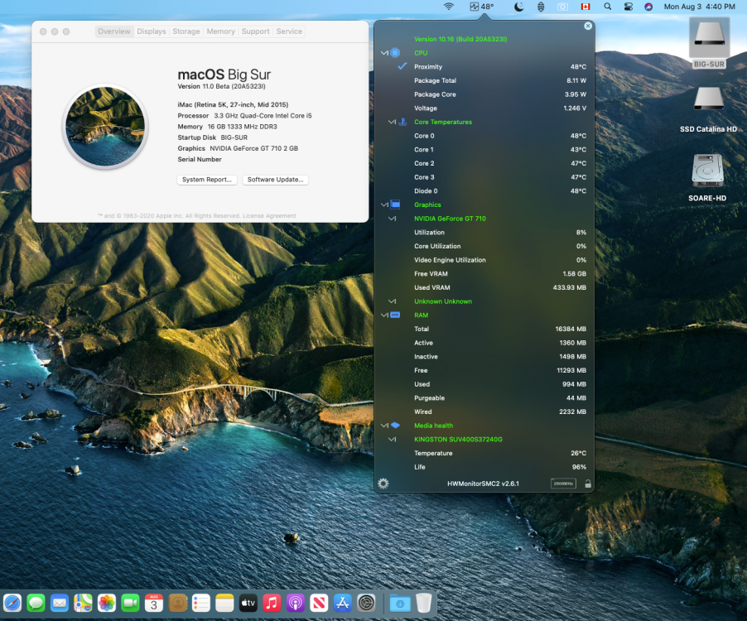Click the 2500MHz badge in HWMonitor footer
The image size is (747, 621).
pos(563,484)
